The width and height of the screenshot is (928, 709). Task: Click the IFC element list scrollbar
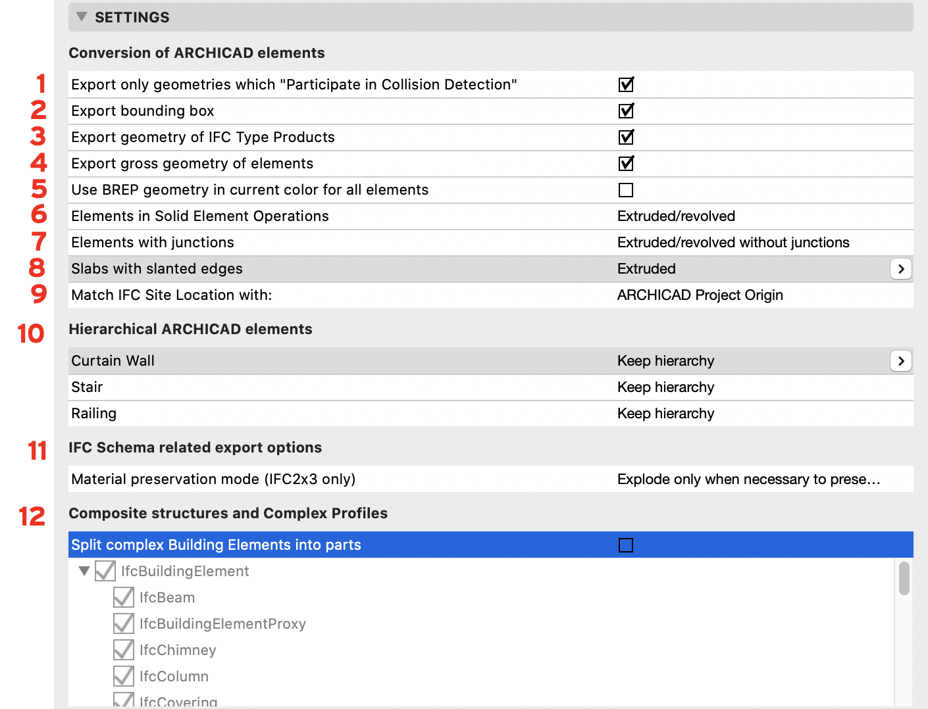click(904, 578)
